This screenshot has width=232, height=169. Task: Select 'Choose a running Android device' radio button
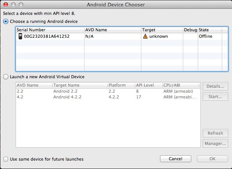pos(6,22)
